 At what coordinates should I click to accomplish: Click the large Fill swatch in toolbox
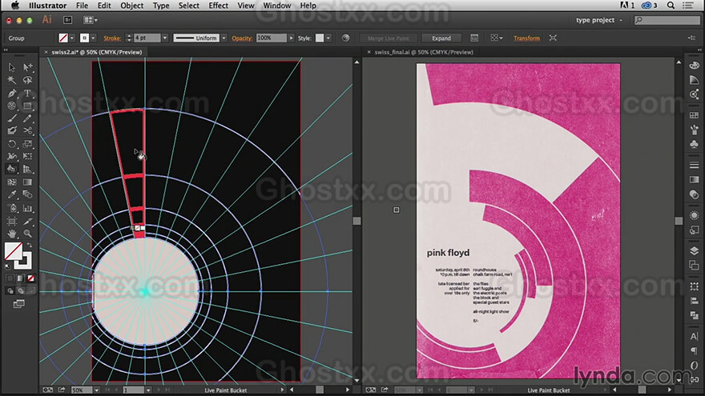(13, 251)
